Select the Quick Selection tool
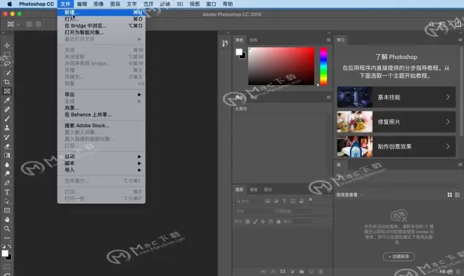 [7, 73]
